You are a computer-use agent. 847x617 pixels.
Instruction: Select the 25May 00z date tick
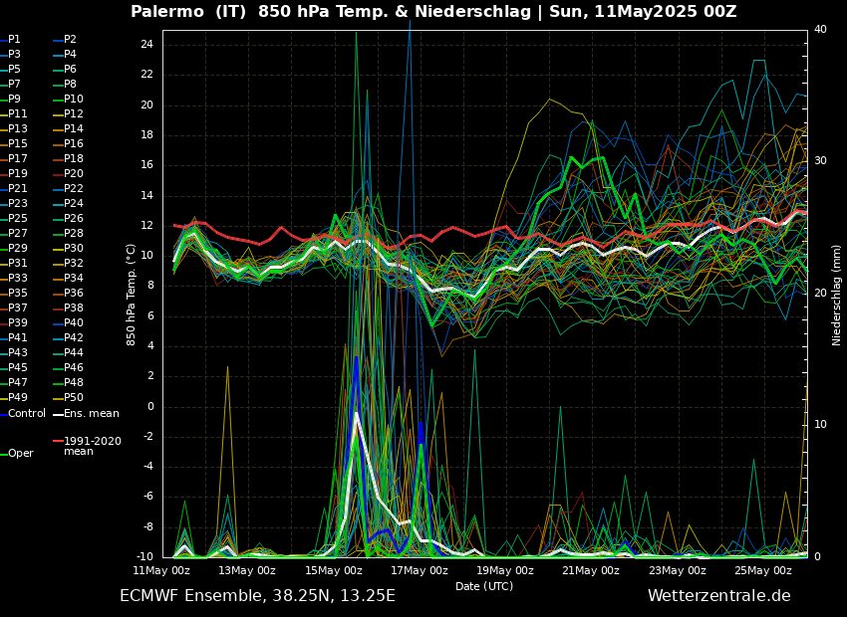762,570
